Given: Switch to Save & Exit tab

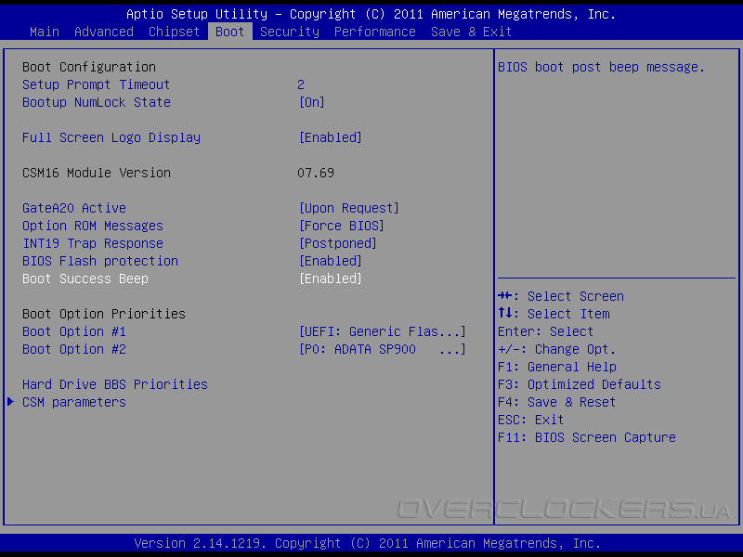Looking at the screenshot, I should click(471, 32).
